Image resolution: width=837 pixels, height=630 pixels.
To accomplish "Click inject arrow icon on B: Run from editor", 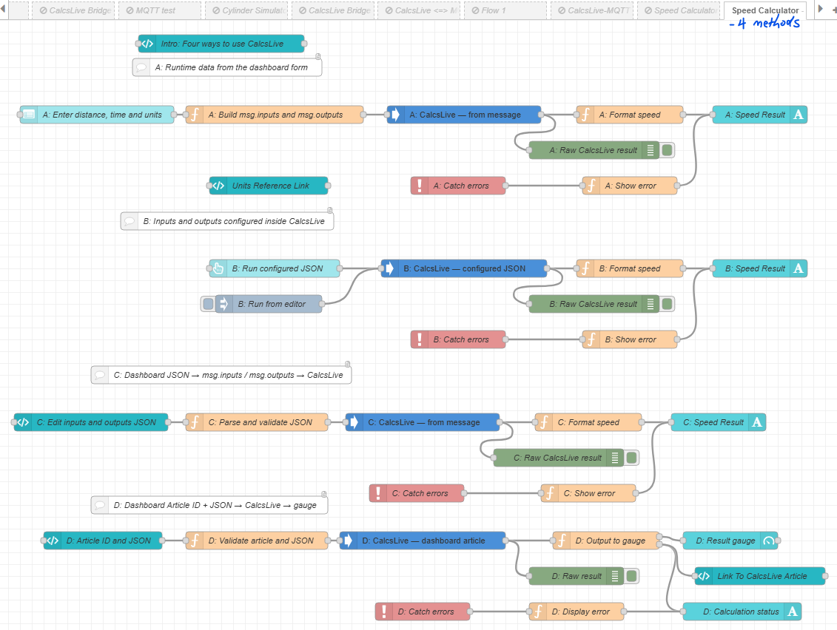I will pyautogui.click(x=224, y=304).
